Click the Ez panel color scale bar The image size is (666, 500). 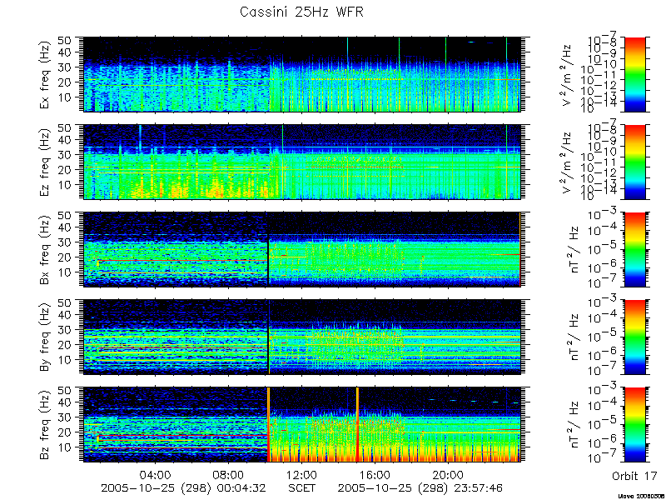click(634, 162)
